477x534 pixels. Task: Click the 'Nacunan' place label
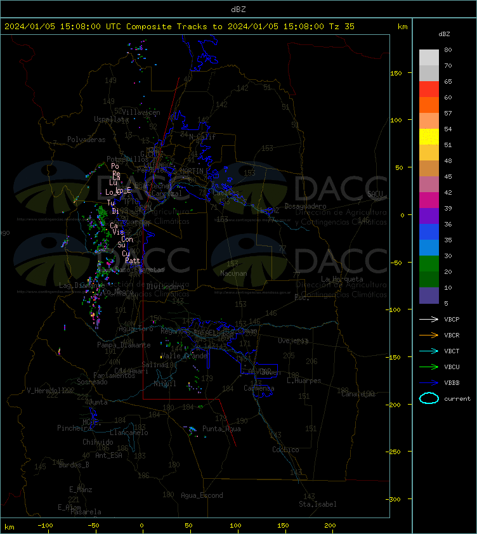[233, 273]
